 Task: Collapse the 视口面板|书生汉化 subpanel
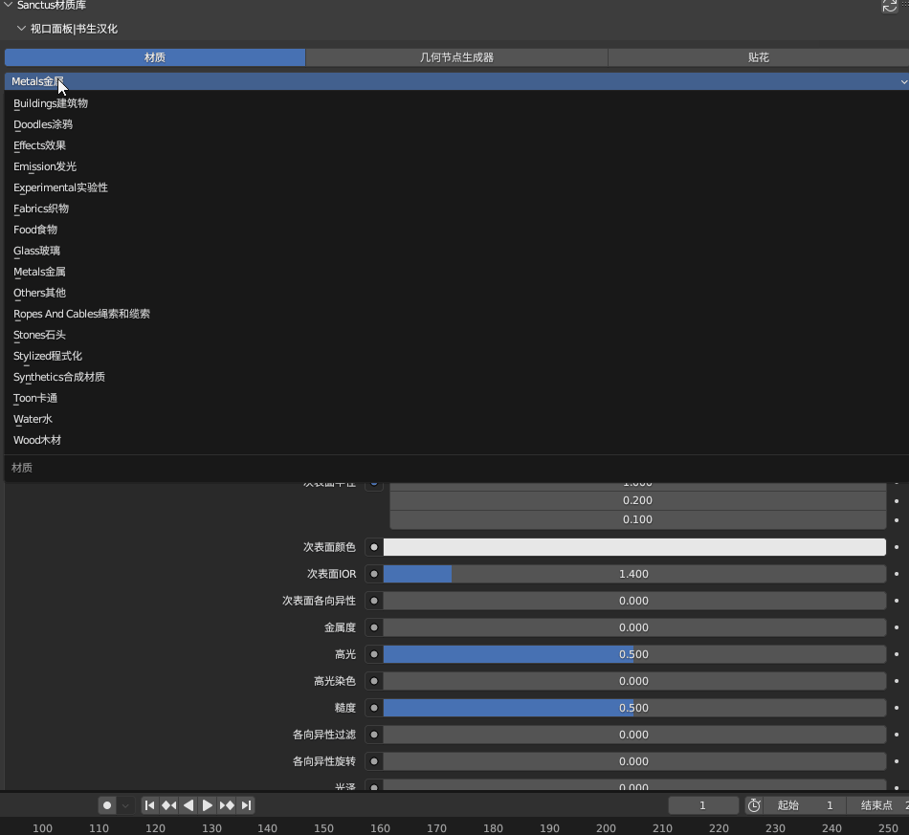(x=21, y=29)
